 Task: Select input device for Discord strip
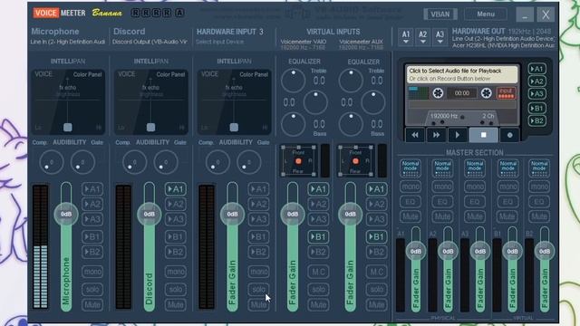tap(150, 42)
